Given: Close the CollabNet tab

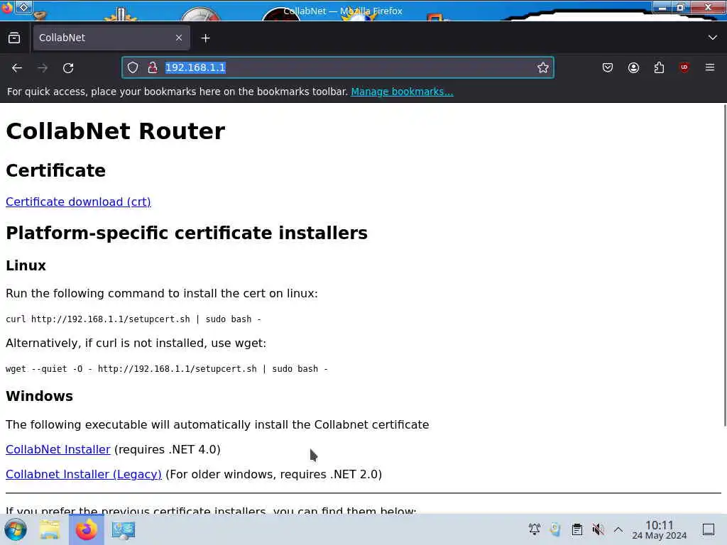Looking at the screenshot, I should coord(179,38).
